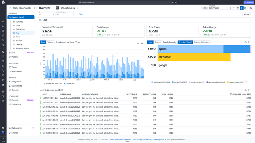Screen dimensions: 255x143
Task: Open the Master Subscription Agreement link
Action: point(120,139)
